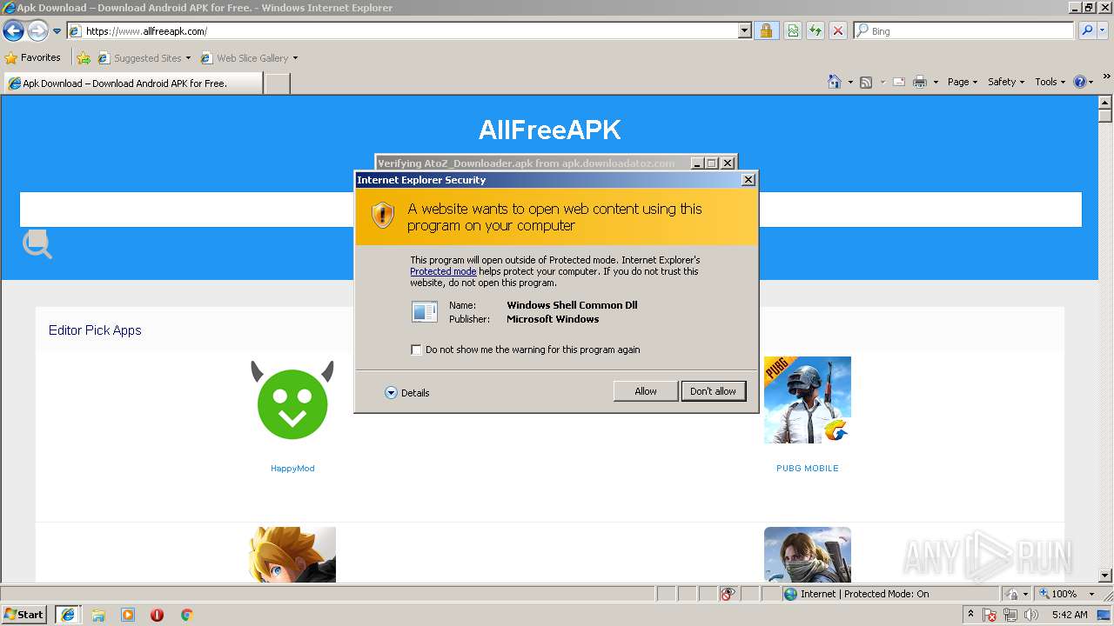
Task: Close the Internet Explorer Security dialog
Action: (748, 180)
